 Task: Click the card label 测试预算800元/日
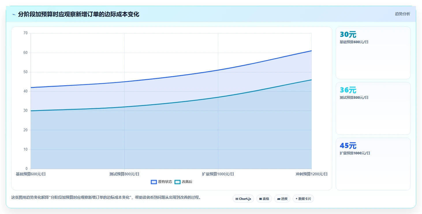coord(354,98)
